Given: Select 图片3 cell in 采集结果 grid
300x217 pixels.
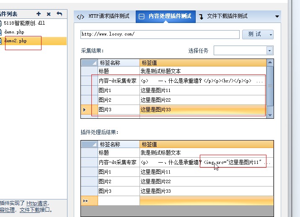Looking at the screenshot, I should [x=119, y=110].
